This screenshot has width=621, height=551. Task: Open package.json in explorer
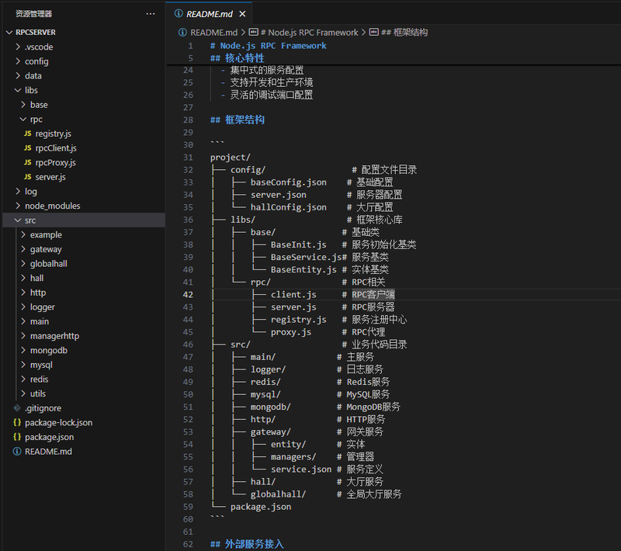coord(49,437)
